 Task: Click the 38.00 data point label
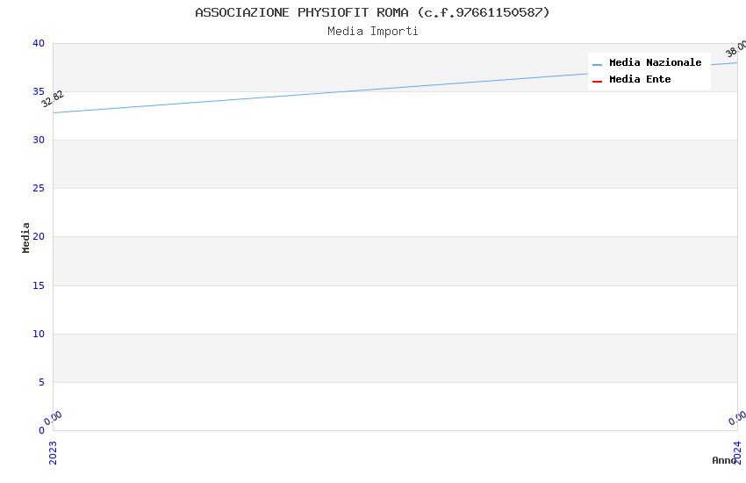click(735, 49)
